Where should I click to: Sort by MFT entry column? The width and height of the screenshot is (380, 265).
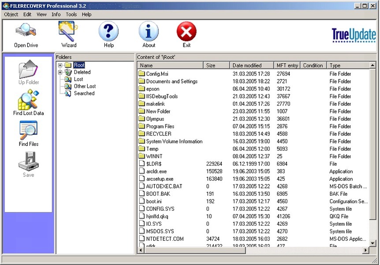287,65
